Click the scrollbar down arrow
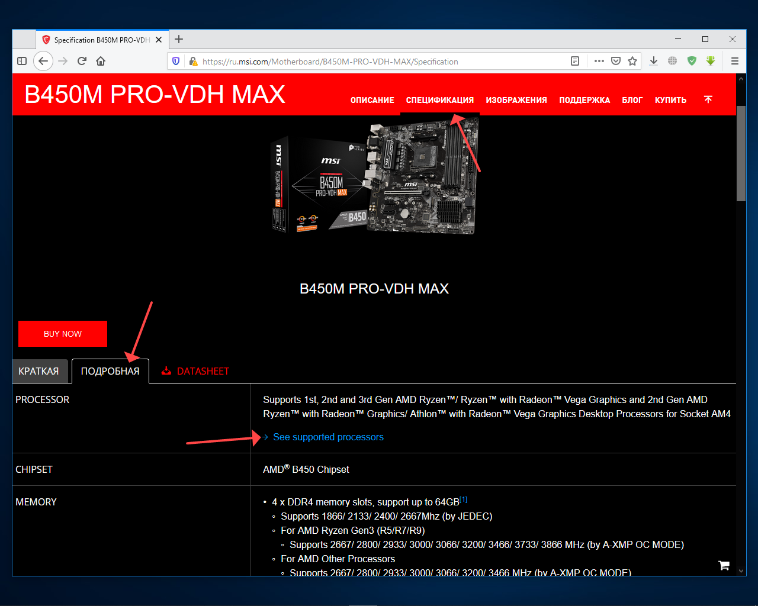The image size is (758, 606). (x=741, y=571)
